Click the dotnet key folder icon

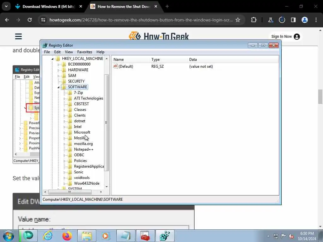70,121
